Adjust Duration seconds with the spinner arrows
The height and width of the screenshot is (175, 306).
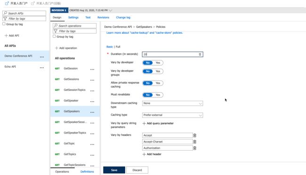(x=200, y=55)
